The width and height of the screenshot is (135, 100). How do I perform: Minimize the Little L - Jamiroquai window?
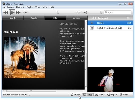120,4
